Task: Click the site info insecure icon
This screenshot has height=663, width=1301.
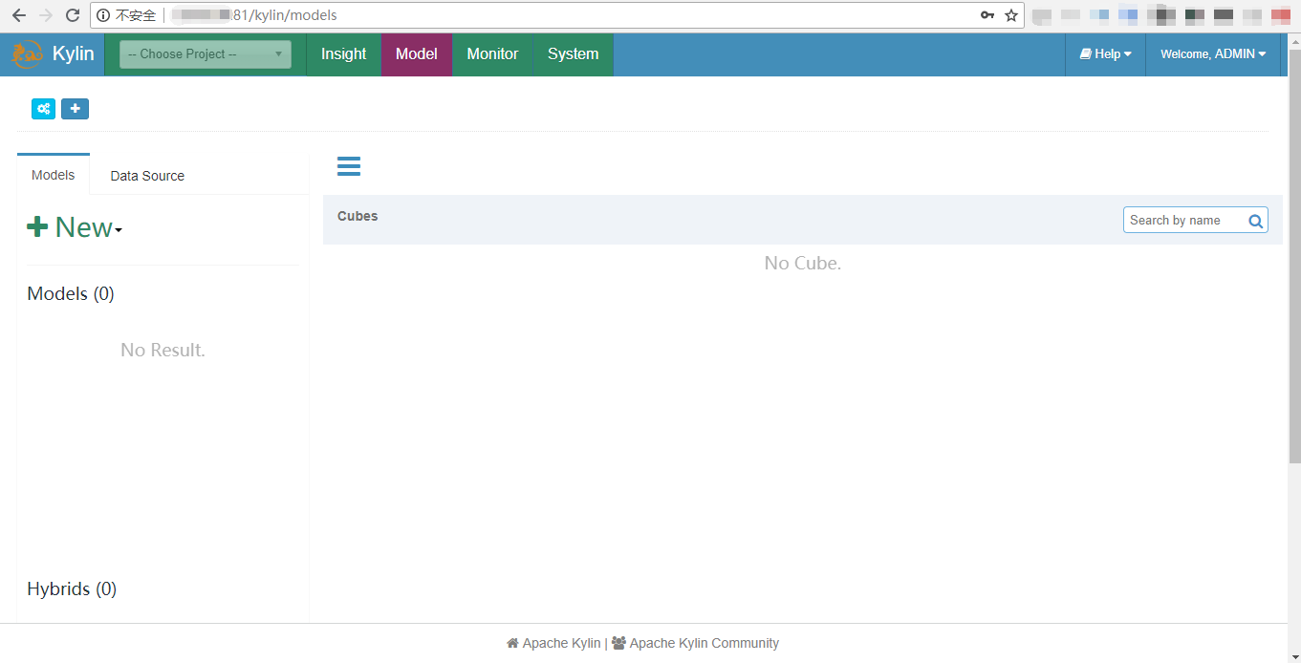Action: [103, 15]
